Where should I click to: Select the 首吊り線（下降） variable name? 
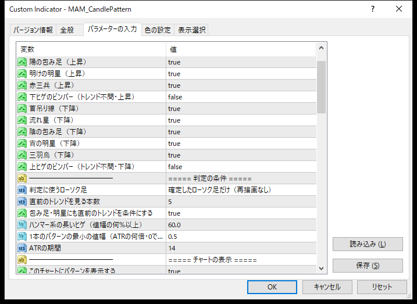coord(54,109)
